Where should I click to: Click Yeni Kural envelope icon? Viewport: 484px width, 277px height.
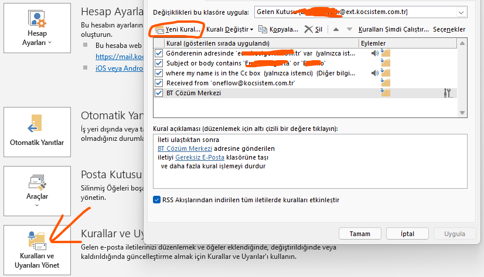pos(159,30)
